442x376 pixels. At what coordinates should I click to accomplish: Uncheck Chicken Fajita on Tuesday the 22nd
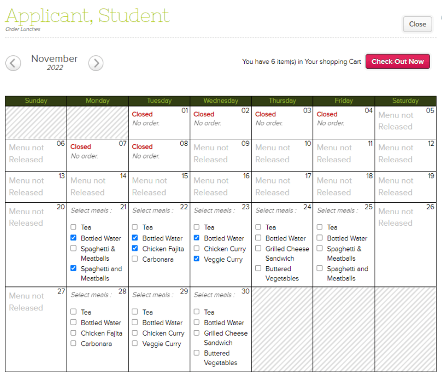tap(135, 248)
